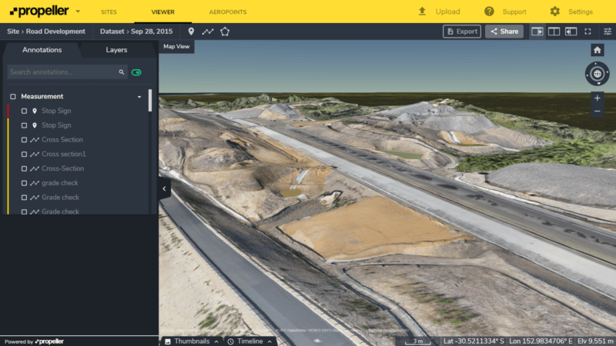Select the Cross Section annotation
This screenshot has height=346, width=616.
click(62, 140)
